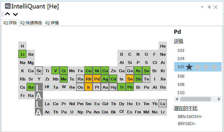Screen dimensions: 224x132
Task: Switch to the iQ 详情 tab
Action: 52,23
